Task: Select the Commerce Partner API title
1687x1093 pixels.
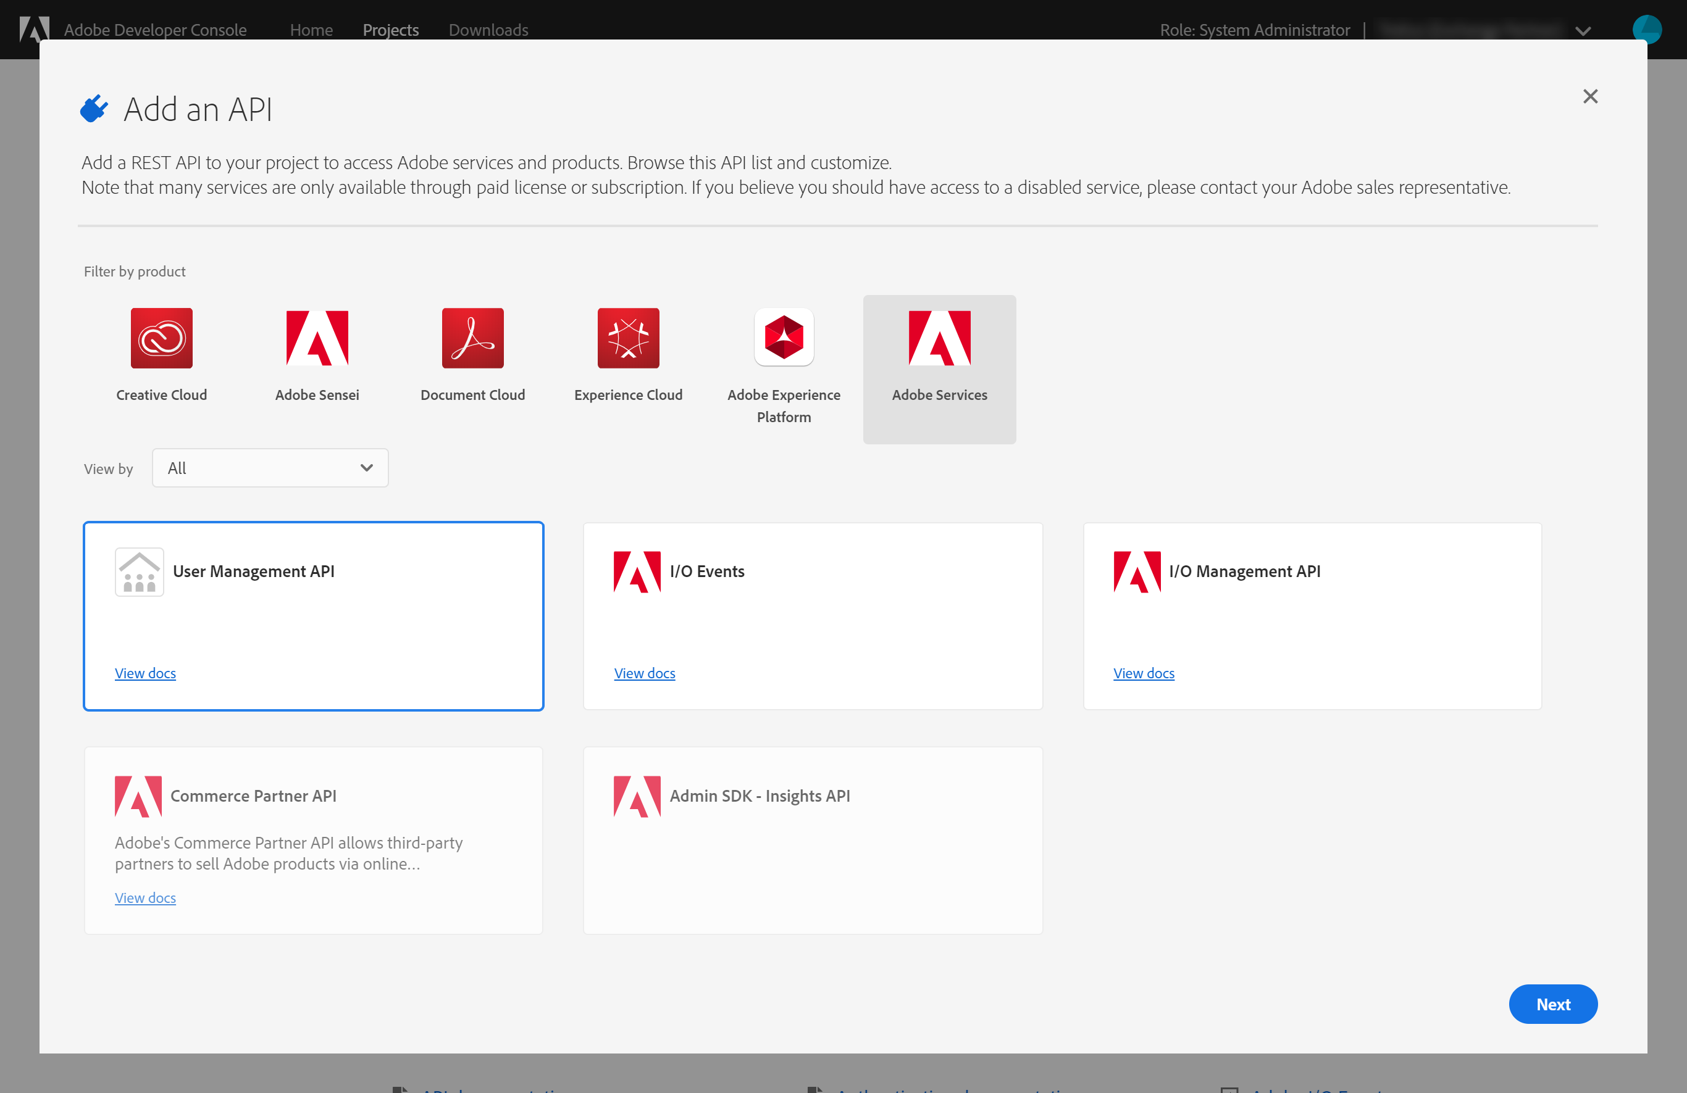Action: click(x=253, y=796)
